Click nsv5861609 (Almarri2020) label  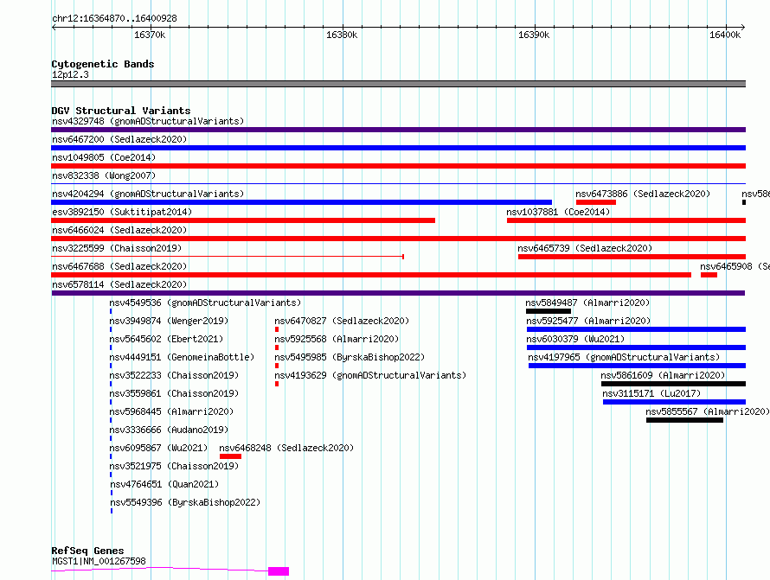click(x=663, y=375)
